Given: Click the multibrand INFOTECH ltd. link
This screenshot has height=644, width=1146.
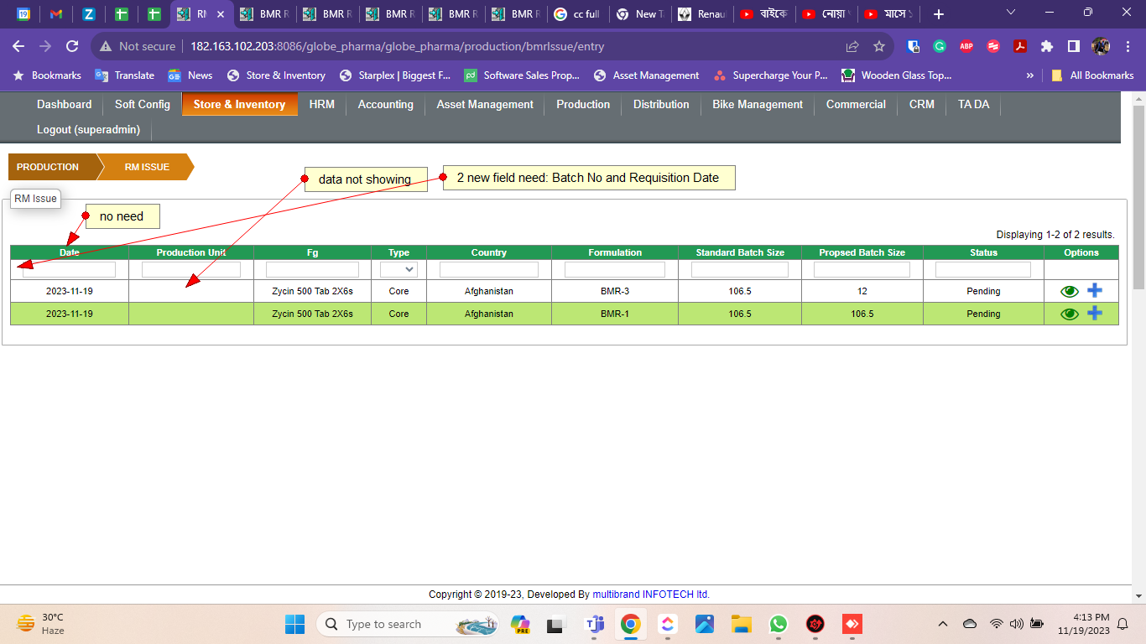Looking at the screenshot, I should click(x=651, y=595).
